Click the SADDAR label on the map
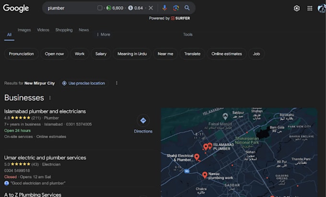 (x=232, y=185)
